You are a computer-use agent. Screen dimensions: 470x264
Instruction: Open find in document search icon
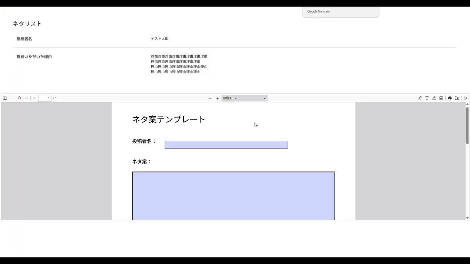coord(19,98)
